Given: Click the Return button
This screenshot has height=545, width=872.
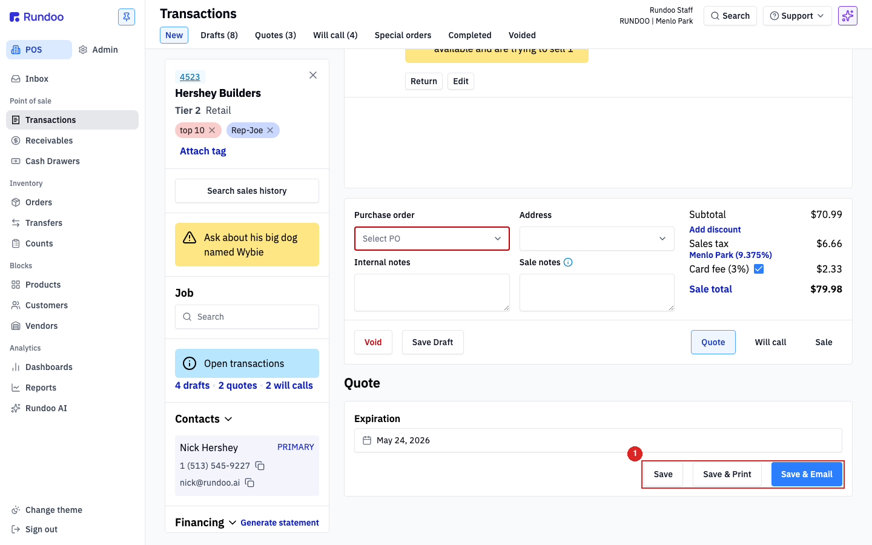Looking at the screenshot, I should [x=424, y=81].
